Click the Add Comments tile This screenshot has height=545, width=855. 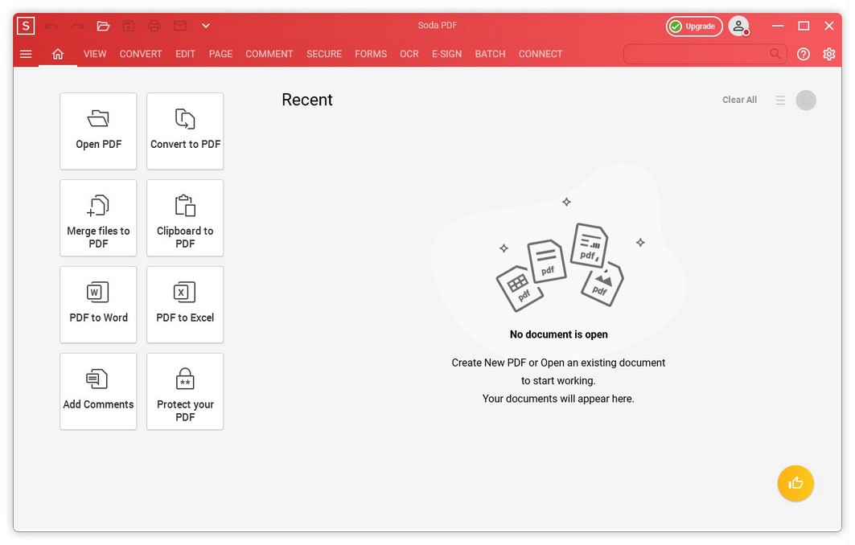98,391
